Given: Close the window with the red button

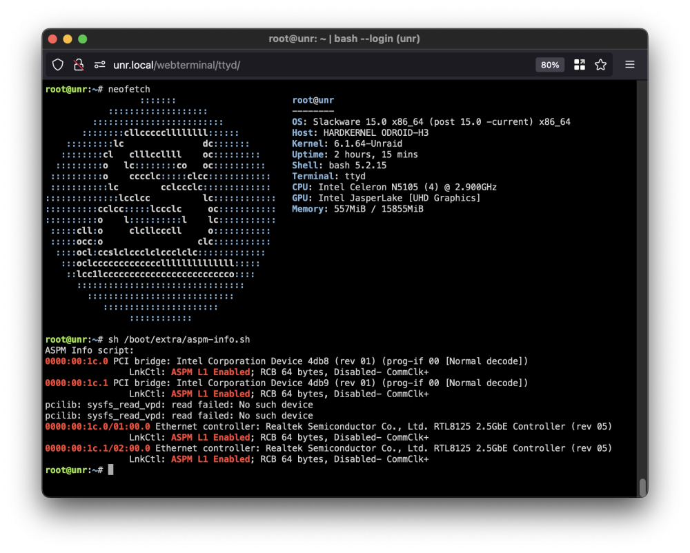Looking at the screenshot, I should tap(53, 39).
